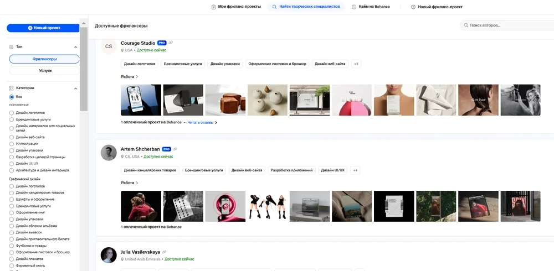Click Julia Vasilevskaya's profile photo
This screenshot has height=271, width=554.
(109, 255)
